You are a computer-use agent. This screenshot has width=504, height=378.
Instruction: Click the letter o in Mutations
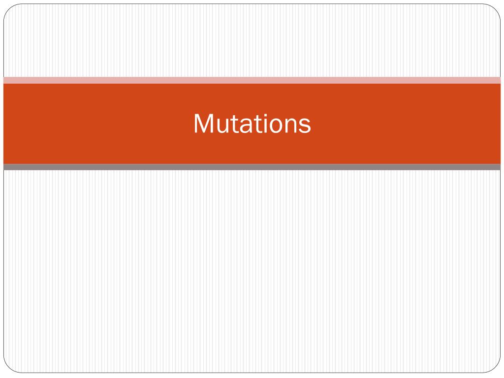point(276,126)
